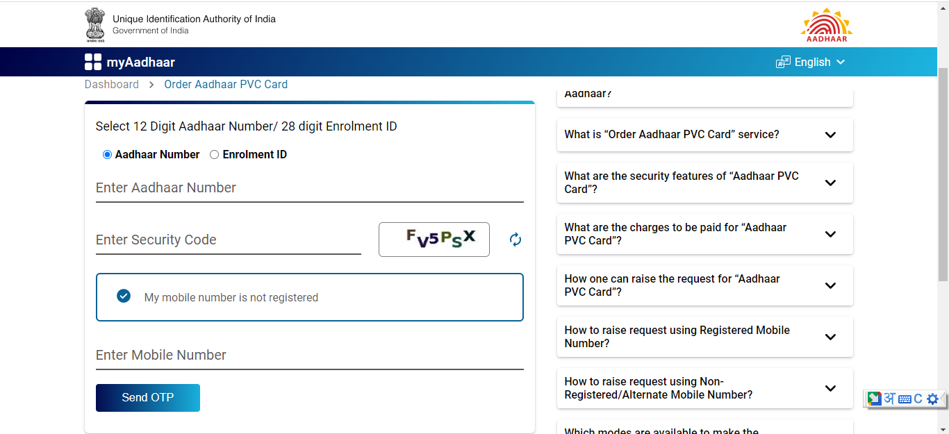Expand request using Registered Mobile Number question
Viewport: 949px width, 434px height.
pyautogui.click(x=704, y=337)
